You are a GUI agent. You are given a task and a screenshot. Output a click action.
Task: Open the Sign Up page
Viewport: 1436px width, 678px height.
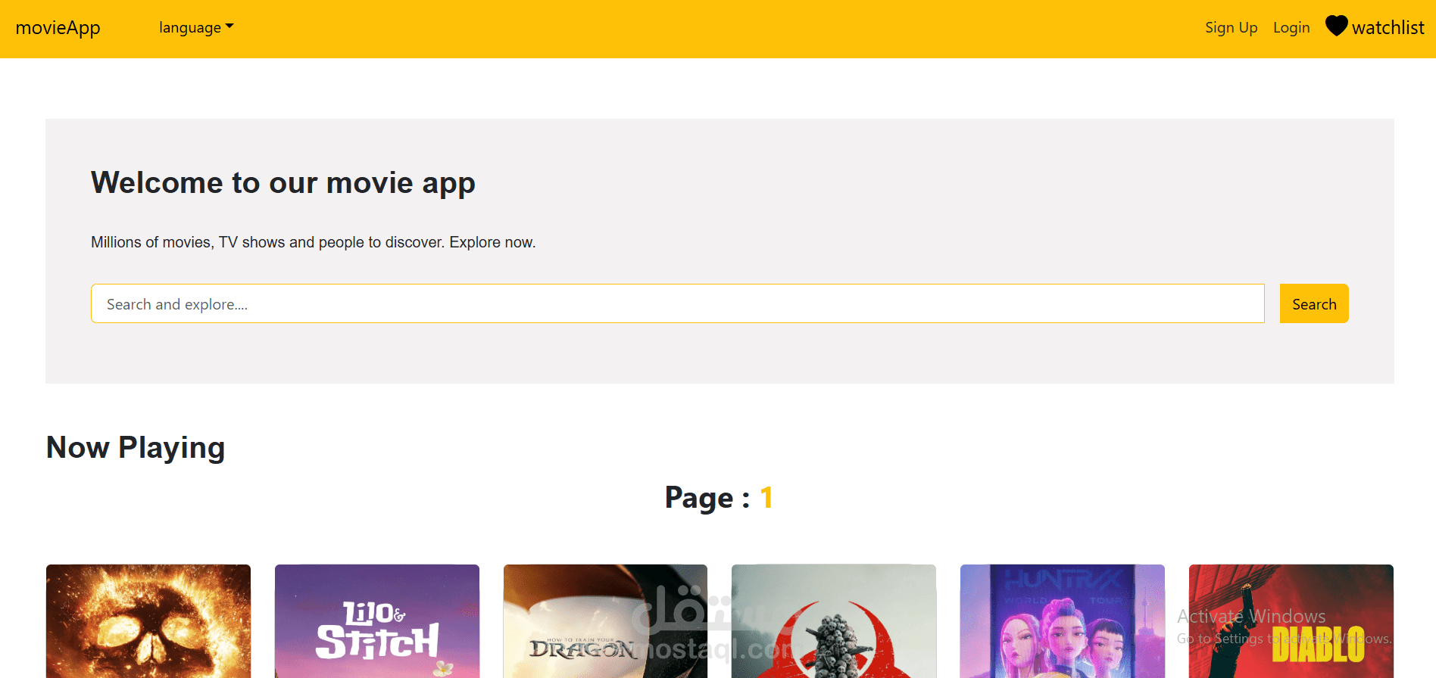pyautogui.click(x=1231, y=27)
